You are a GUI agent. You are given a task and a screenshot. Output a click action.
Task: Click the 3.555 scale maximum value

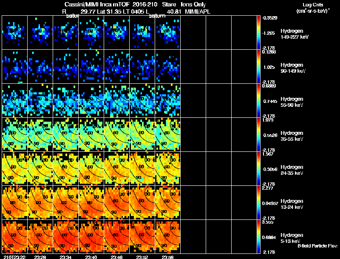[x=268, y=222]
